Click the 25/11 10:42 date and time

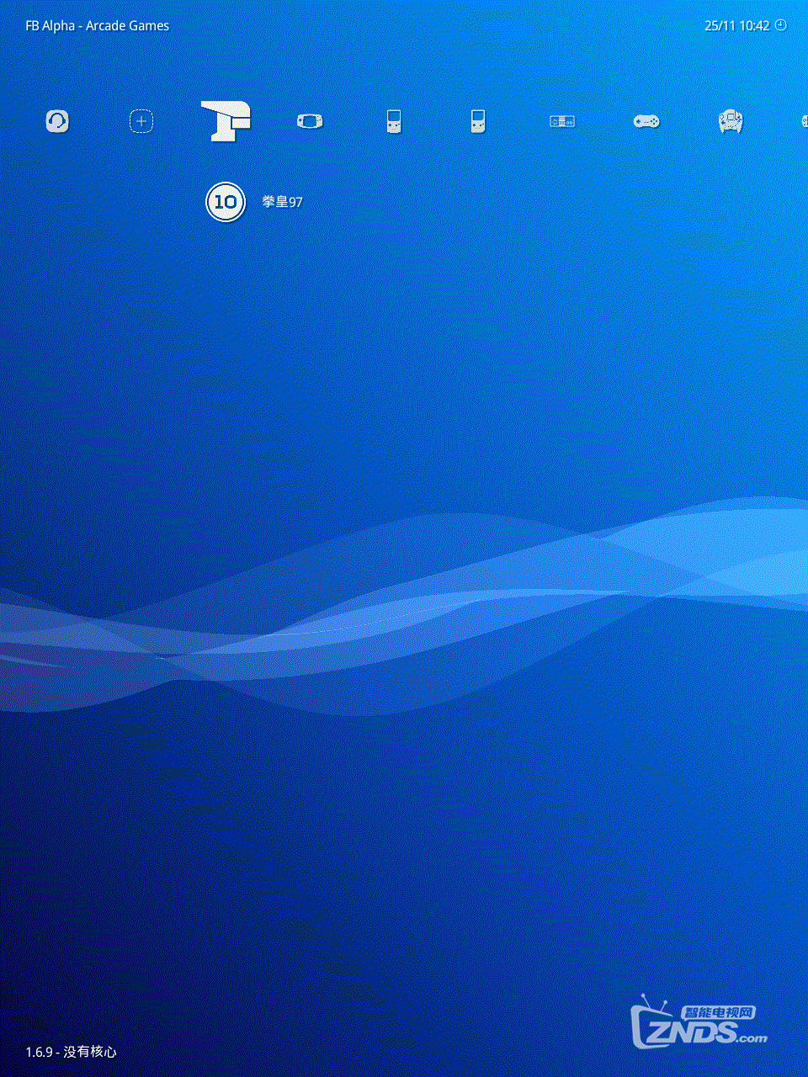[x=736, y=26]
